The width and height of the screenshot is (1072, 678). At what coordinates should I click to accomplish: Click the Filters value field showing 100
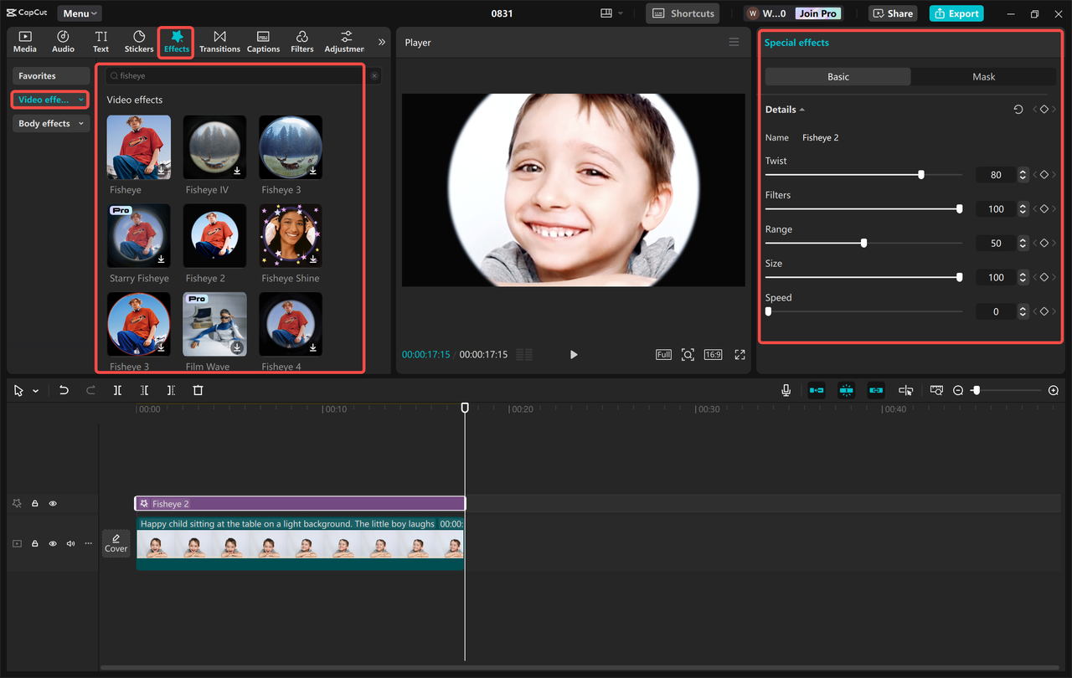coord(996,209)
